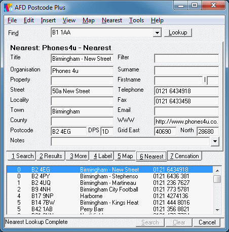Click the empty Surname field
The width and height of the screenshot is (229, 232).
coord(186,71)
